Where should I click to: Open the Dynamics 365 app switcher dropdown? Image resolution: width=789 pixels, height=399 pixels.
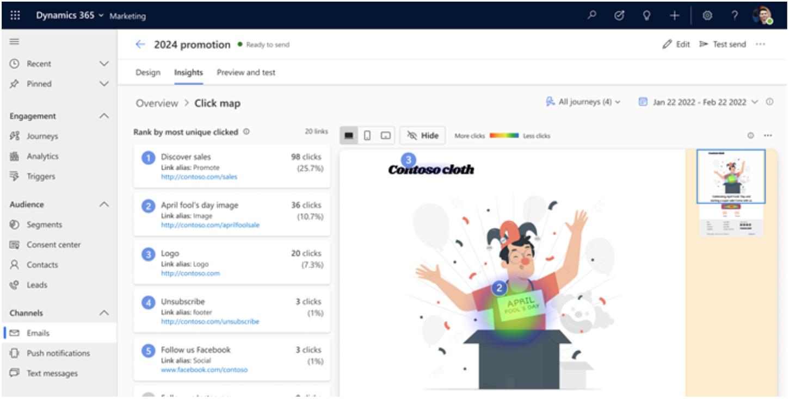[70, 16]
